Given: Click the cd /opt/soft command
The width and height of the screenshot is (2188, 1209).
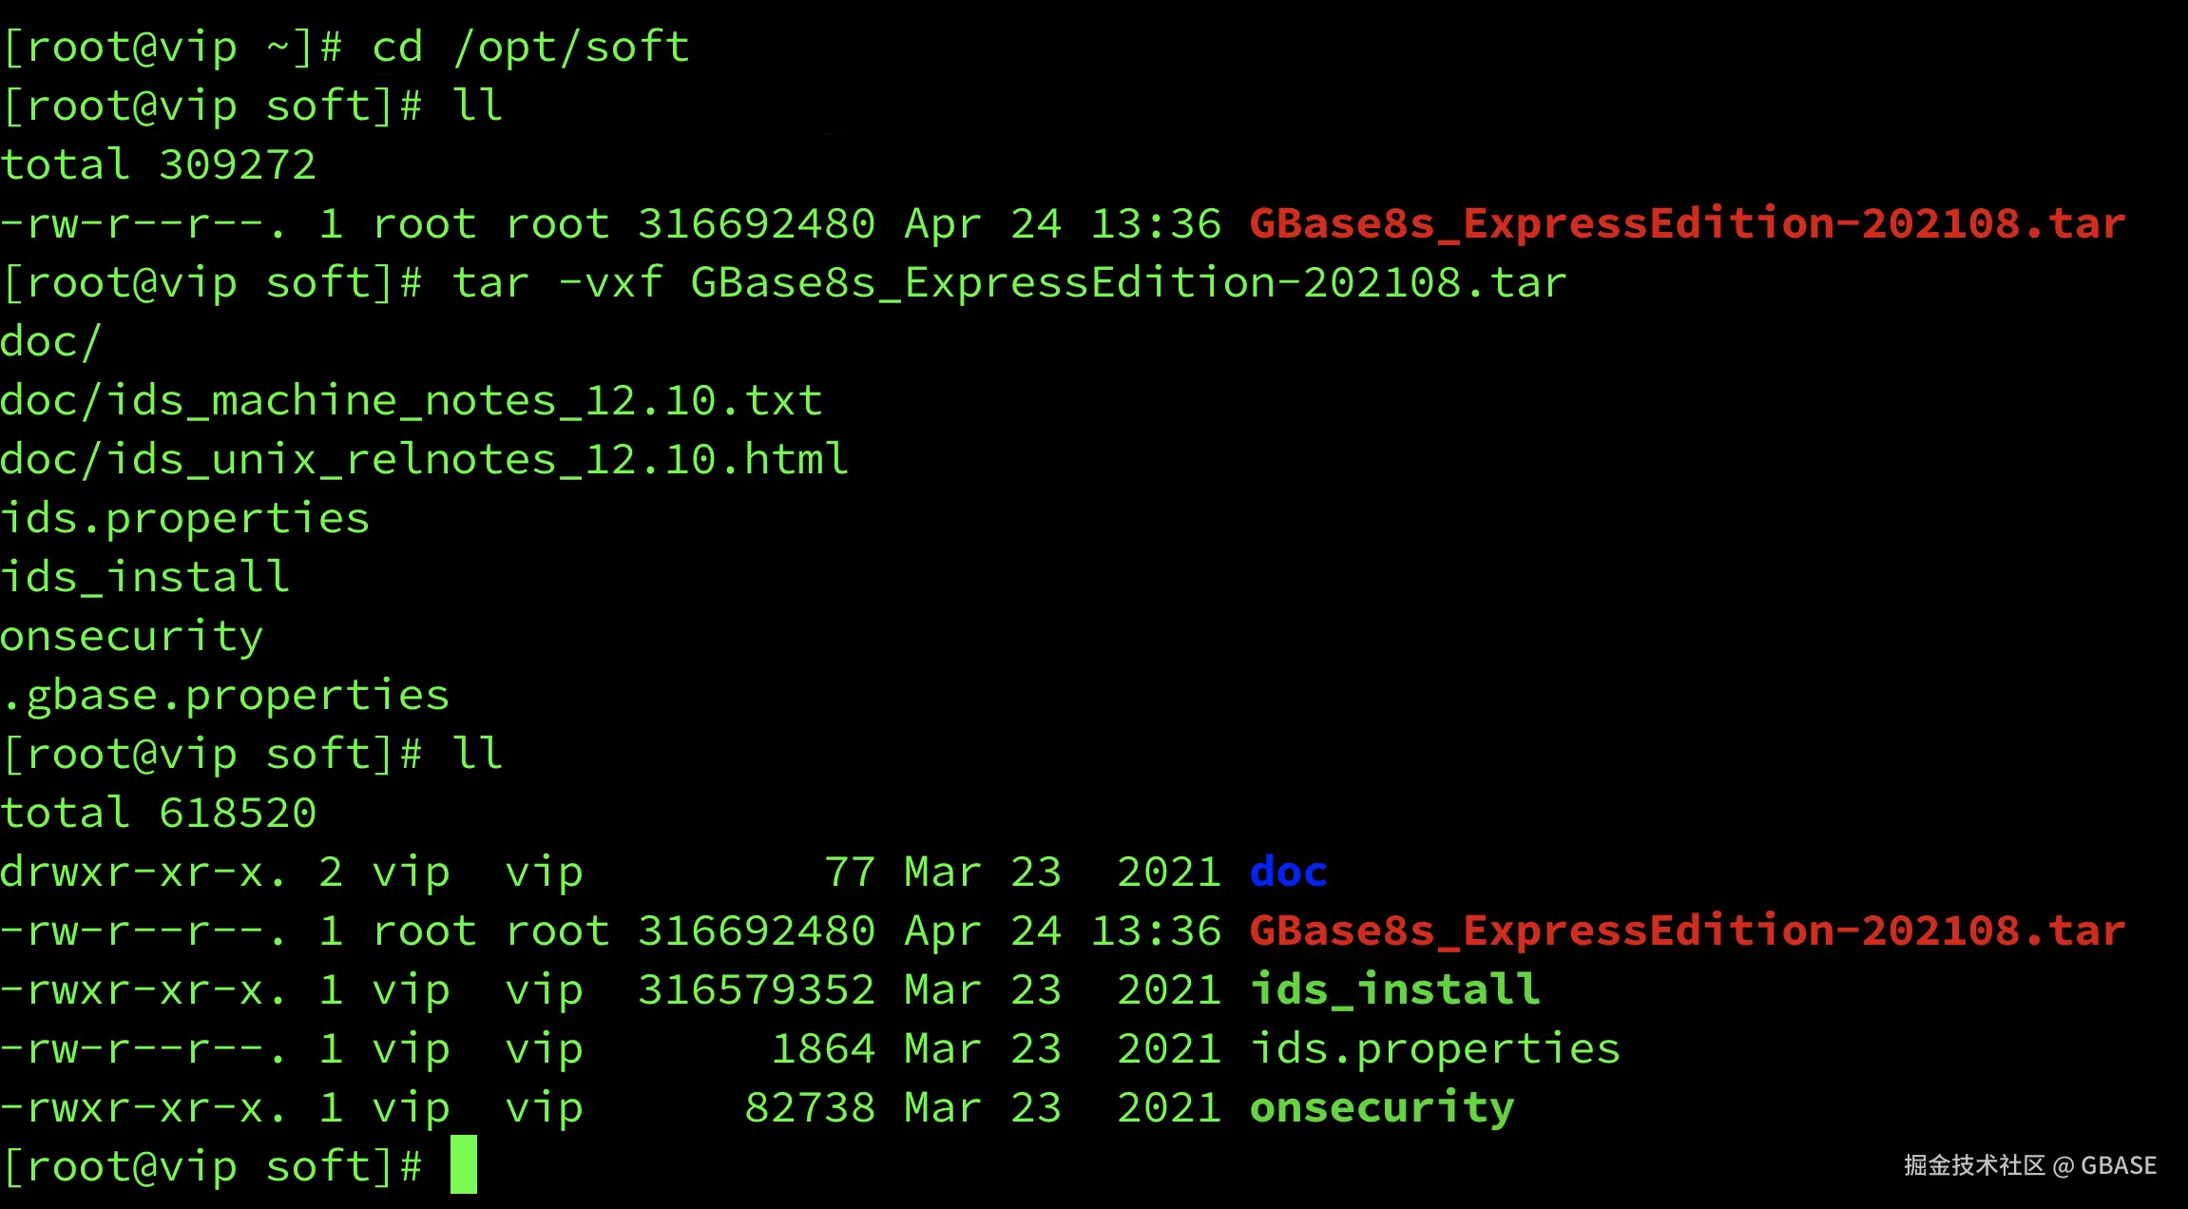Looking at the screenshot, I should click(531, 48).
